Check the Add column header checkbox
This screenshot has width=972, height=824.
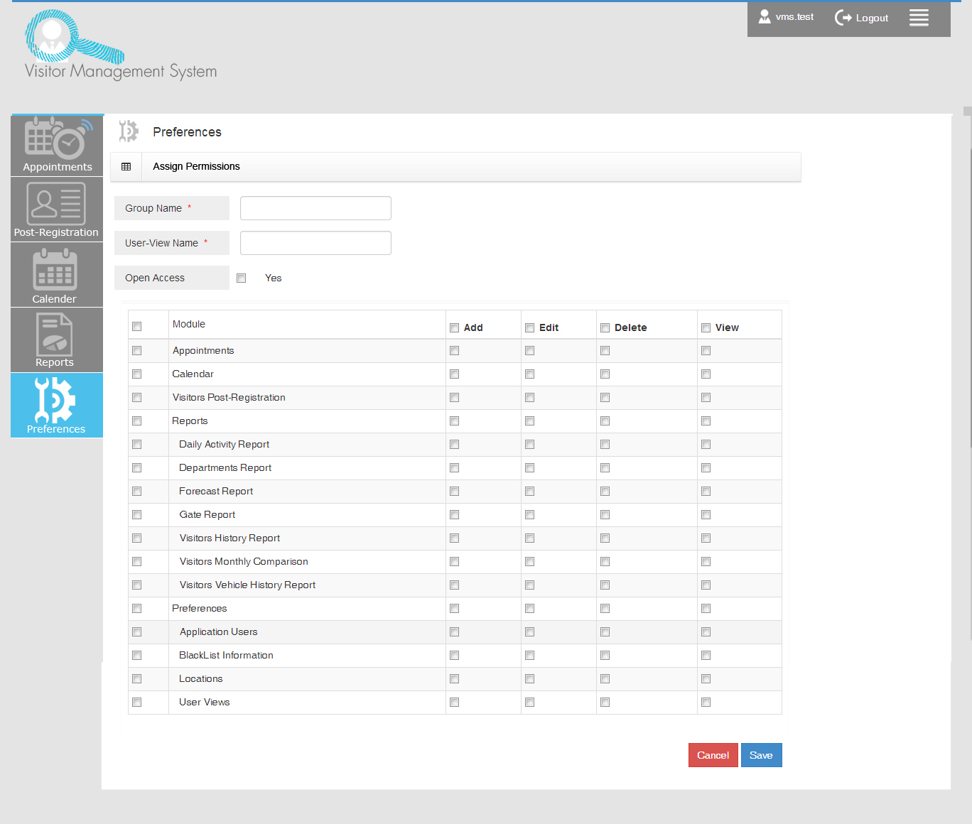click(x=455, y=328)
